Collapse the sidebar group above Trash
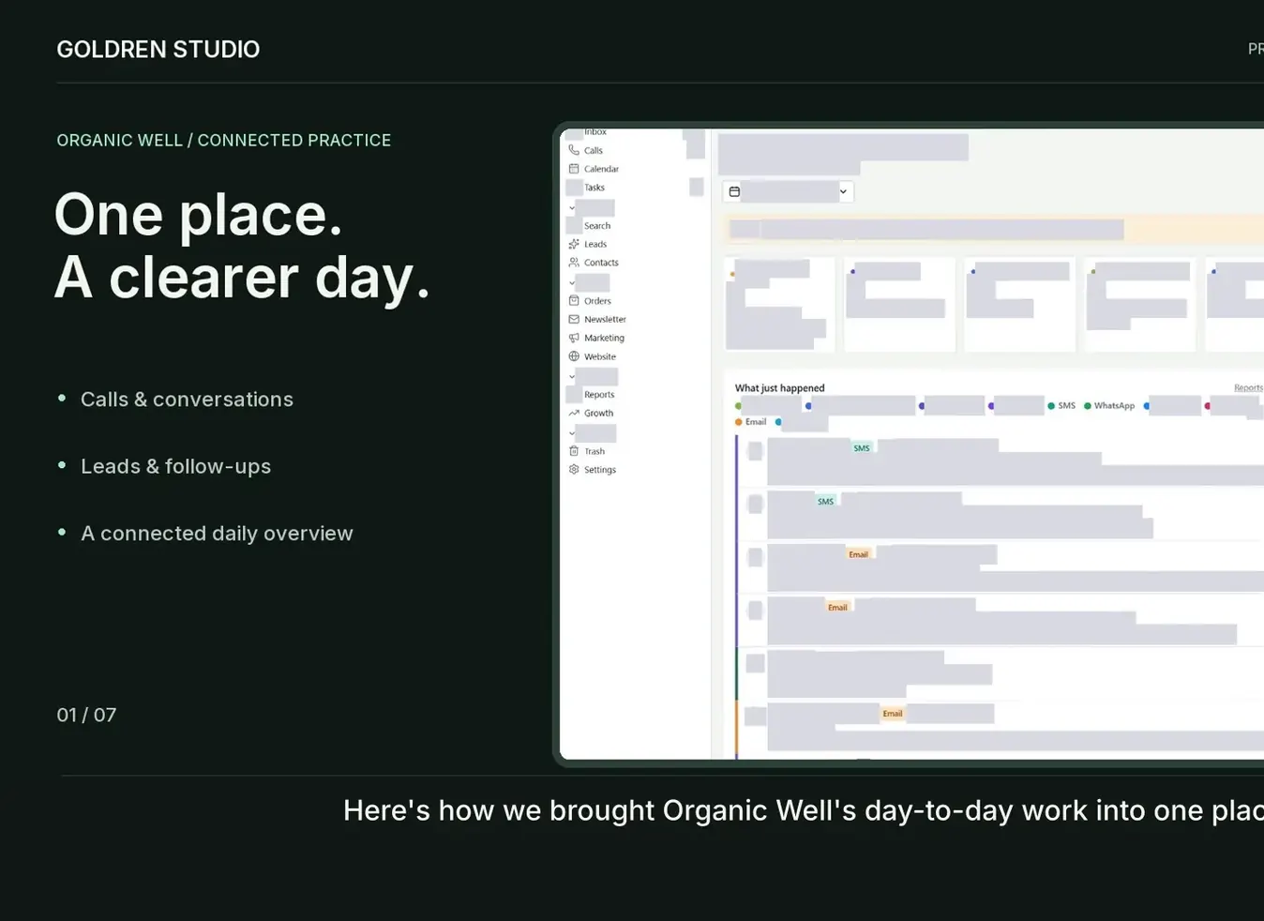The height and width of the screenshot is (921, 1264). click(572, 433)
